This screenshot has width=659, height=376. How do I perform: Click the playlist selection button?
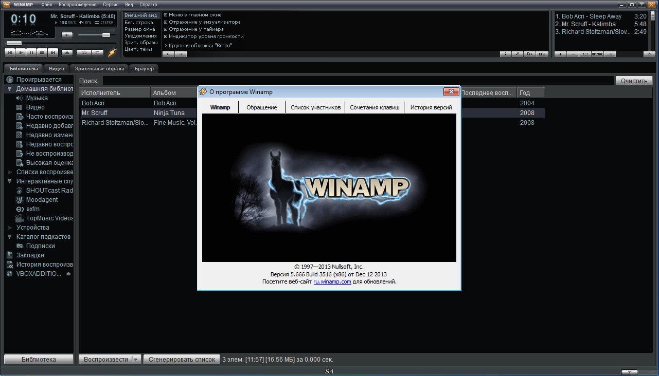[585, 54]
